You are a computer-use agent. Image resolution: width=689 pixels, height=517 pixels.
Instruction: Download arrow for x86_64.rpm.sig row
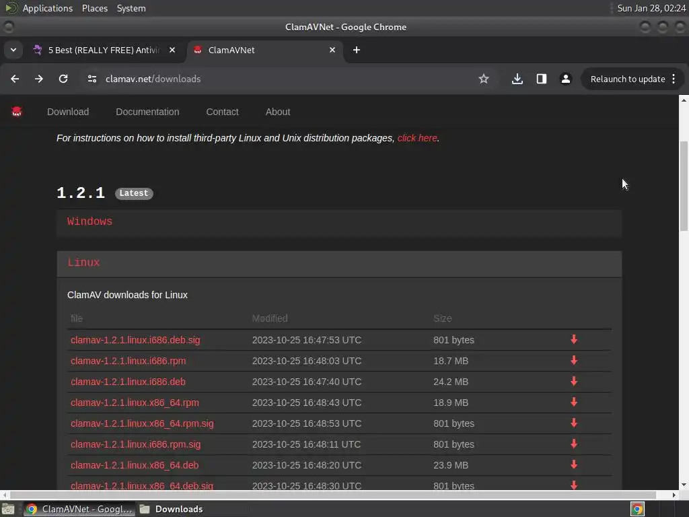[574, 423]
